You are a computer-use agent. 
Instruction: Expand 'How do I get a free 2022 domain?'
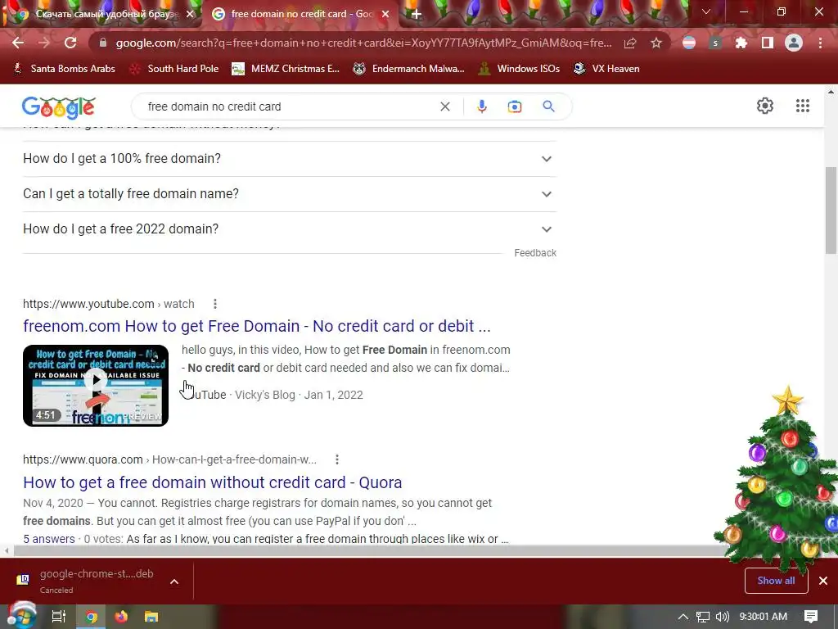290,229
